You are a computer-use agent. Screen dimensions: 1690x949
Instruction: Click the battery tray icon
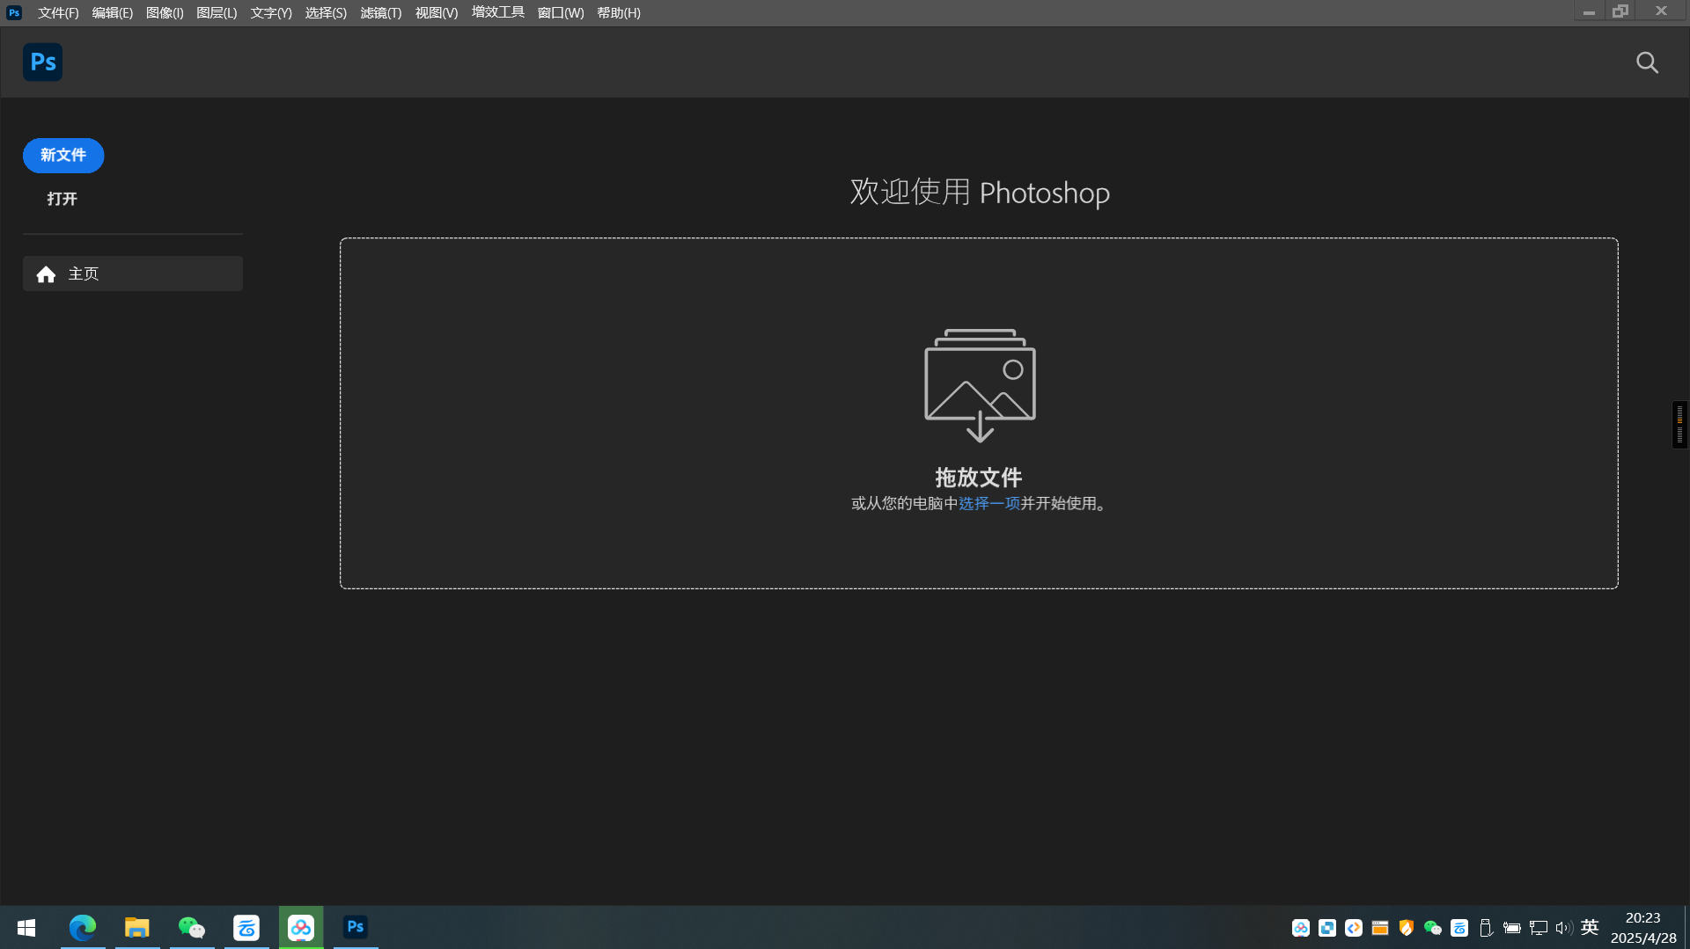(x=1512, y=928)
